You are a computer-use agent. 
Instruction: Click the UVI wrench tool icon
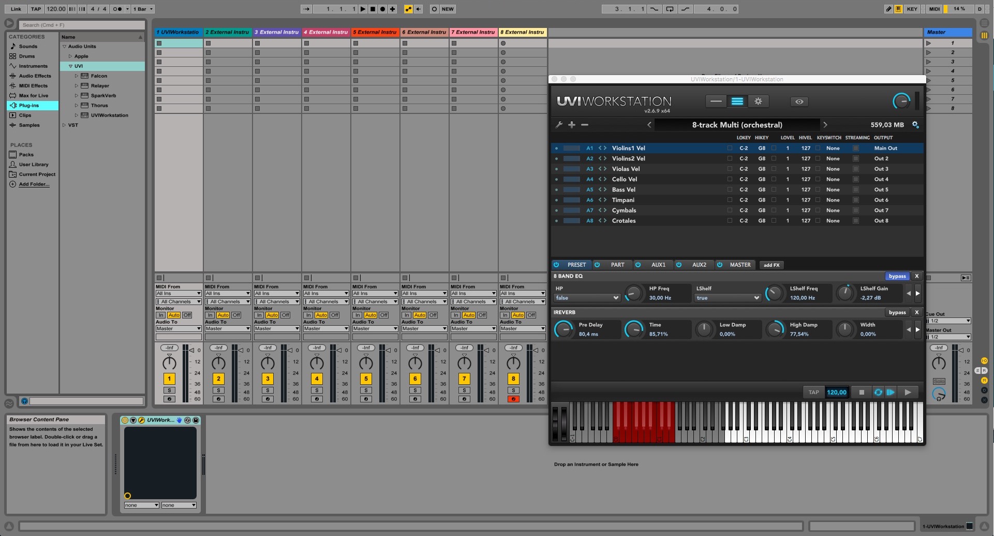click(x=559, y=125)
